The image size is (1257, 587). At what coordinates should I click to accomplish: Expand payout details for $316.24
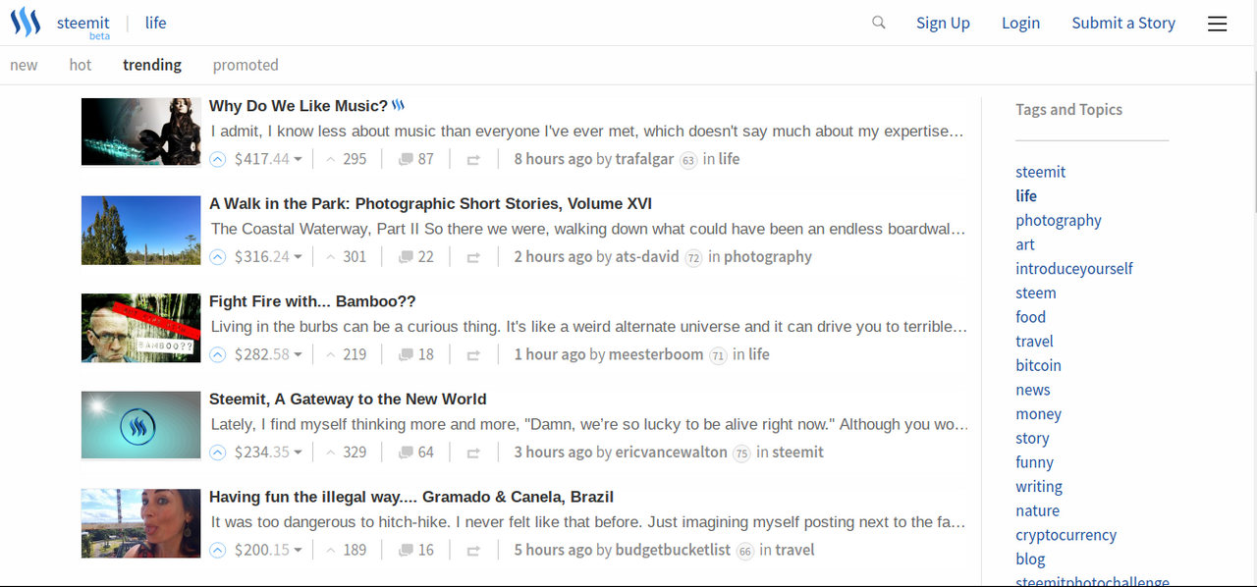[298, 257]
